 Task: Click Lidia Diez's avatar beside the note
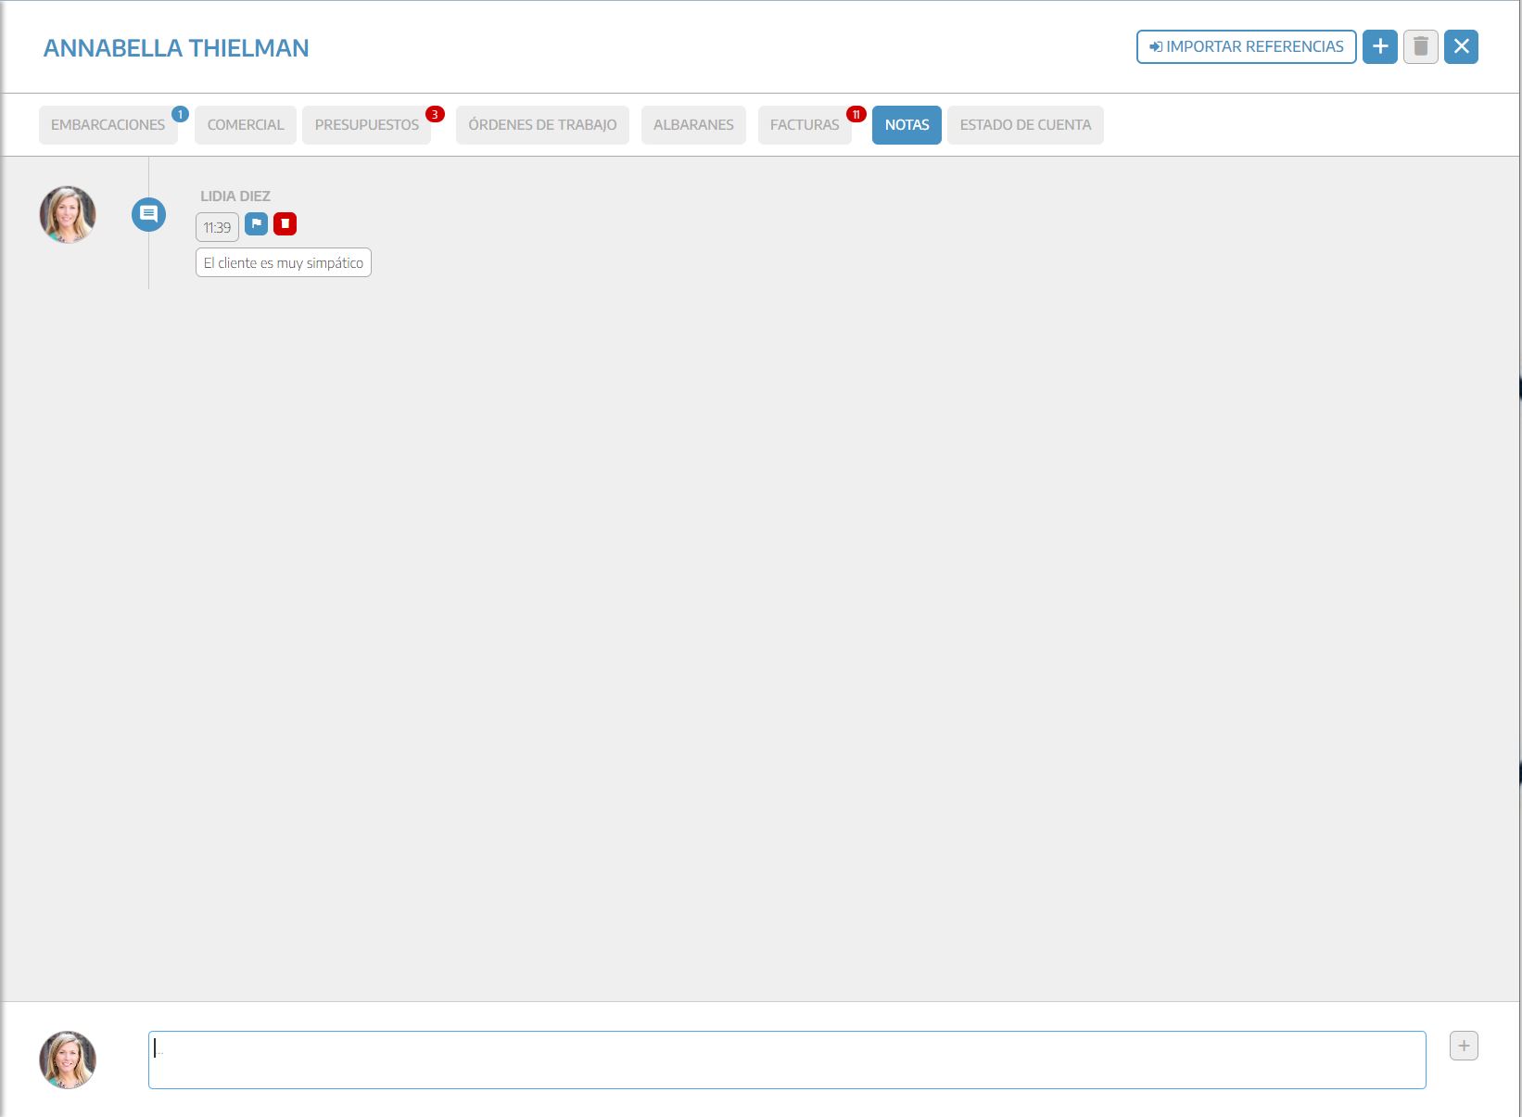(68, 214)
